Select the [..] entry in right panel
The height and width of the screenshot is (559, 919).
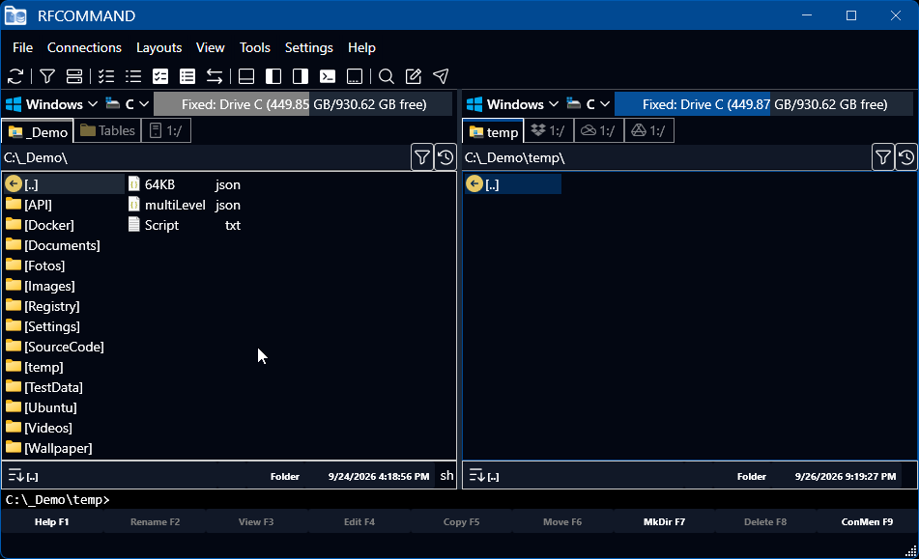[x=513, y=184]
